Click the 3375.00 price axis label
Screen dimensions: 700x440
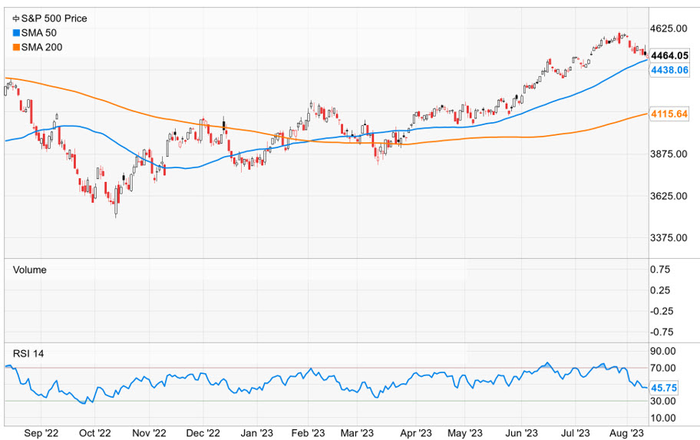[667, 238]
